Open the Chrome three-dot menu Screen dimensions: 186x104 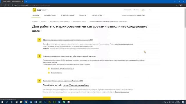[184, 5]
